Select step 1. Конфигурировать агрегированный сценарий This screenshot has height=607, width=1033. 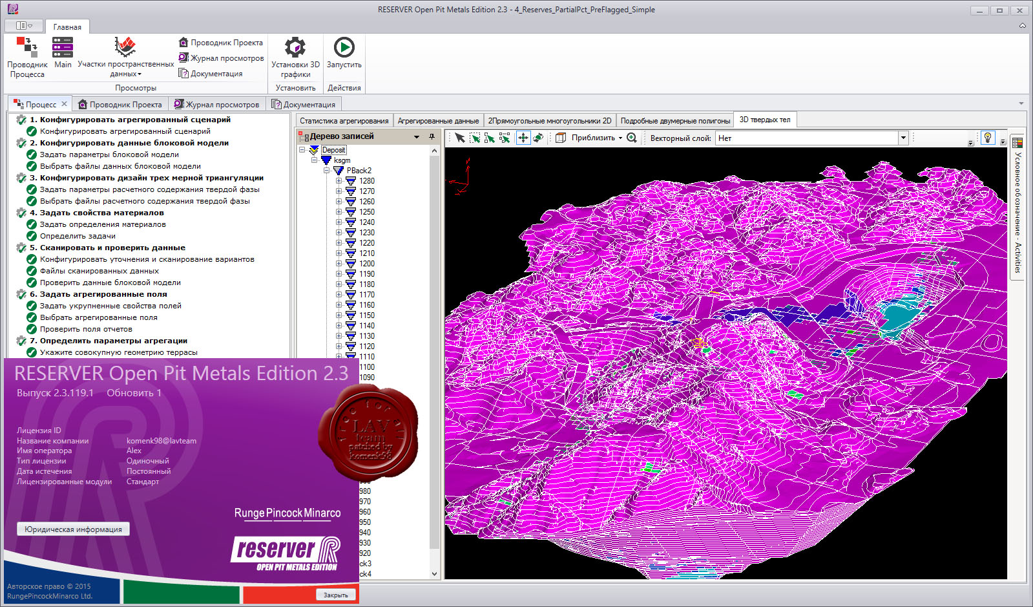tap(130, 120)
